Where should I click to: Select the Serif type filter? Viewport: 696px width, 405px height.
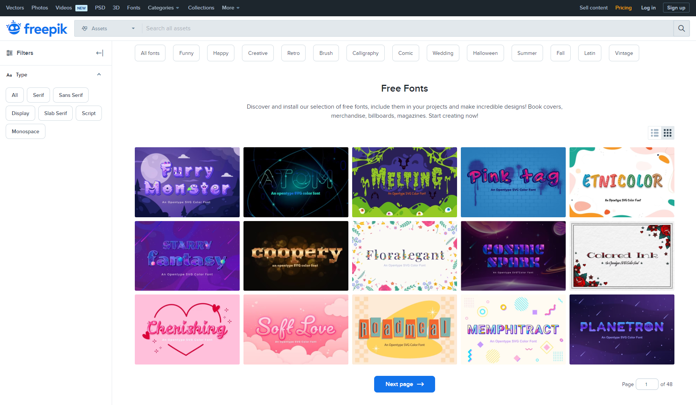click(38, 95)
